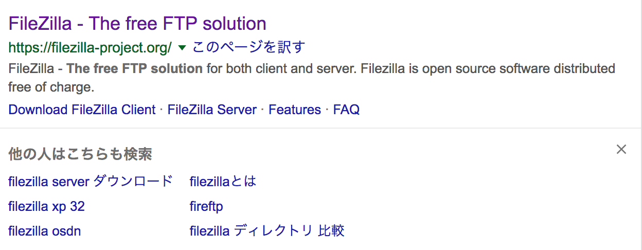Dismiss the related searches box with the X

(x=621, y=150)
